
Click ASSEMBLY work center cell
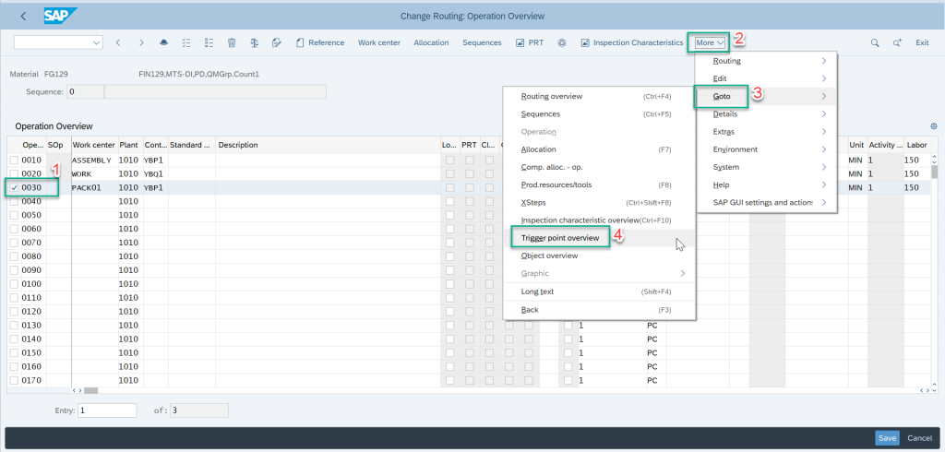95,161
